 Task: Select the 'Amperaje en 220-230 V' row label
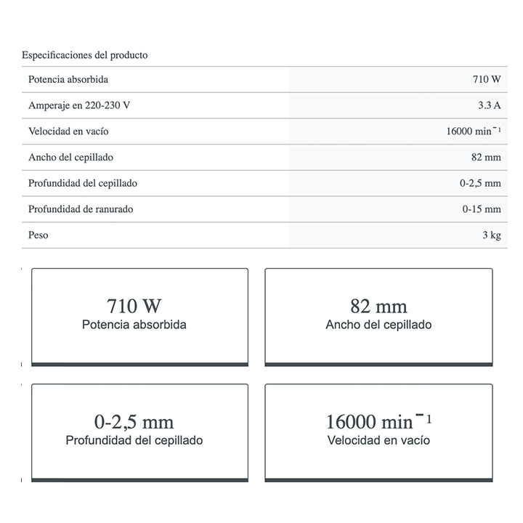(79, 105)
